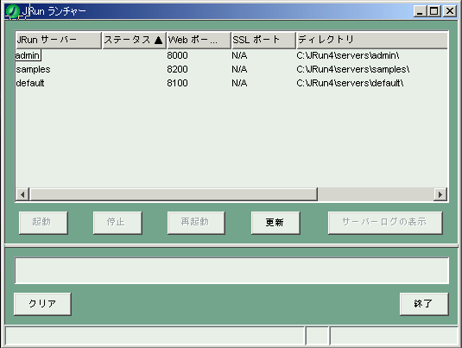Viewport: 462px width, 348px height.
Task: Sort by the ステータス column header
Action: click(x=134, y=40)
